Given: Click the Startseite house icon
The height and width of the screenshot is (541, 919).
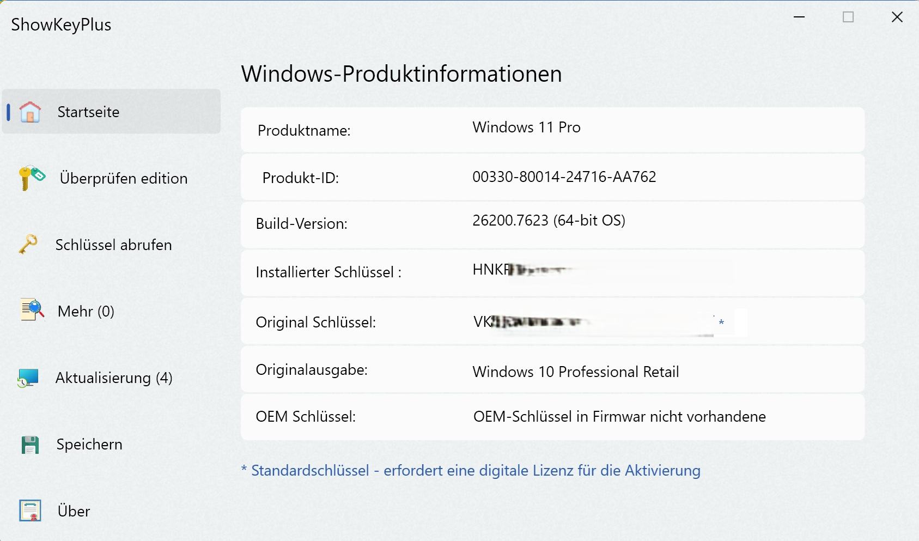Looking at the screenshot, I should coord(30,112).
